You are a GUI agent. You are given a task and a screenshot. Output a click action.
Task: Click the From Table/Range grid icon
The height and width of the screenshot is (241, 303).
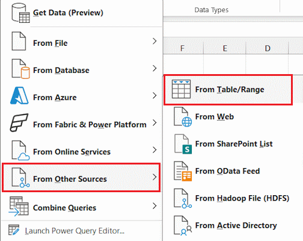(181, 89)
